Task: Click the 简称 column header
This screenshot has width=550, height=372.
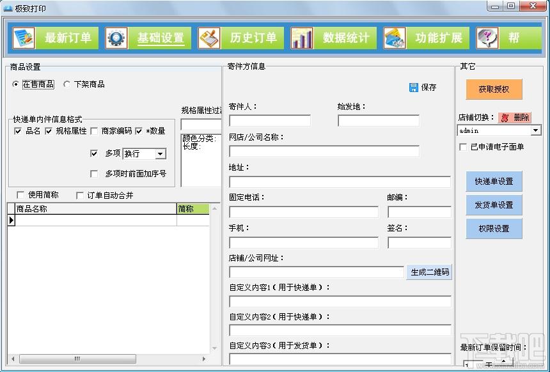Action: click(193, 209)
